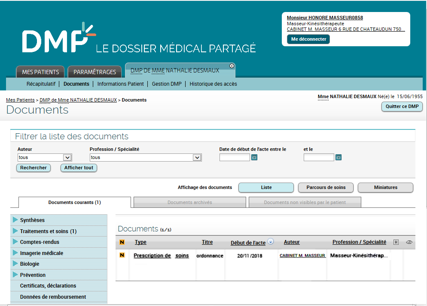
Task: Click the Mes Patients breadcrumb link
Action: [x=20, y=100]
